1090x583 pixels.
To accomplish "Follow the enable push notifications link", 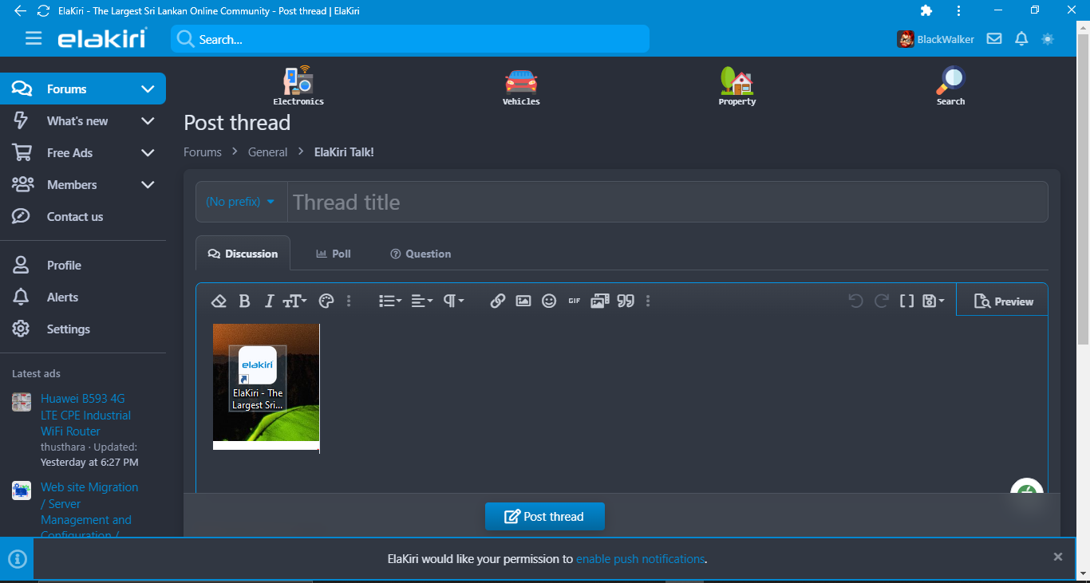I will pyautogui.click(x=641, y=559).
